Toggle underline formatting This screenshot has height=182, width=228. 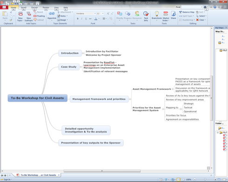pos(86,19)
